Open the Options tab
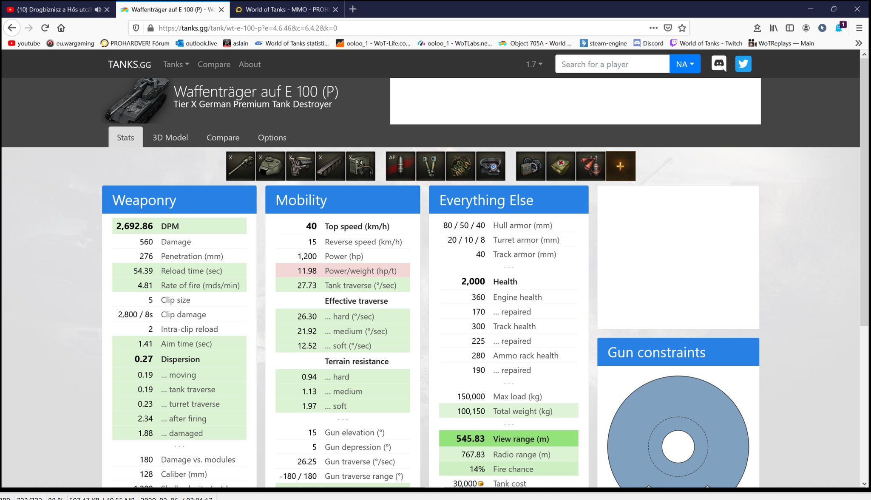Viewport: 871px width, 500px height. tap(272, 138)
